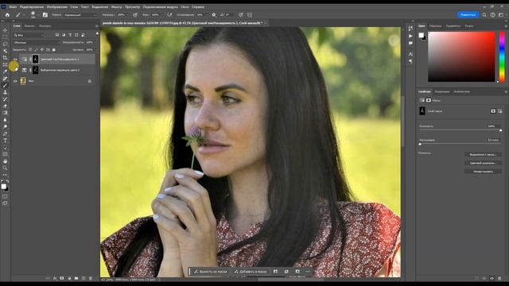Select the Lasso tool
Viewport: 509px width, 286px height.
pos(5,44)
